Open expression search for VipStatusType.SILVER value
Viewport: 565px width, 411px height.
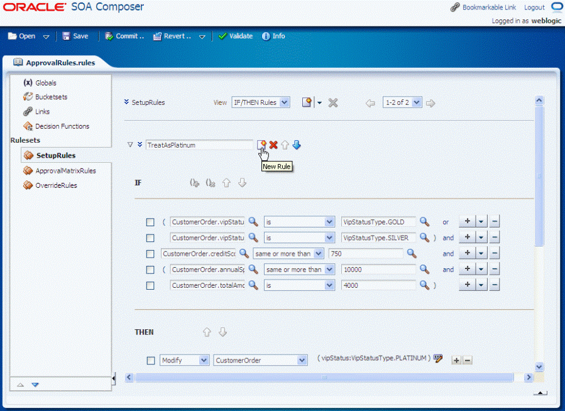pyautogui.click(x=424, y=238)
